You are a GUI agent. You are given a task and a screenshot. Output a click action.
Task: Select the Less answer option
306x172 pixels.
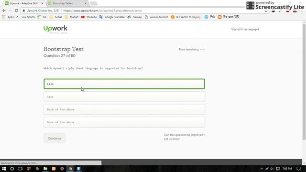124,84
